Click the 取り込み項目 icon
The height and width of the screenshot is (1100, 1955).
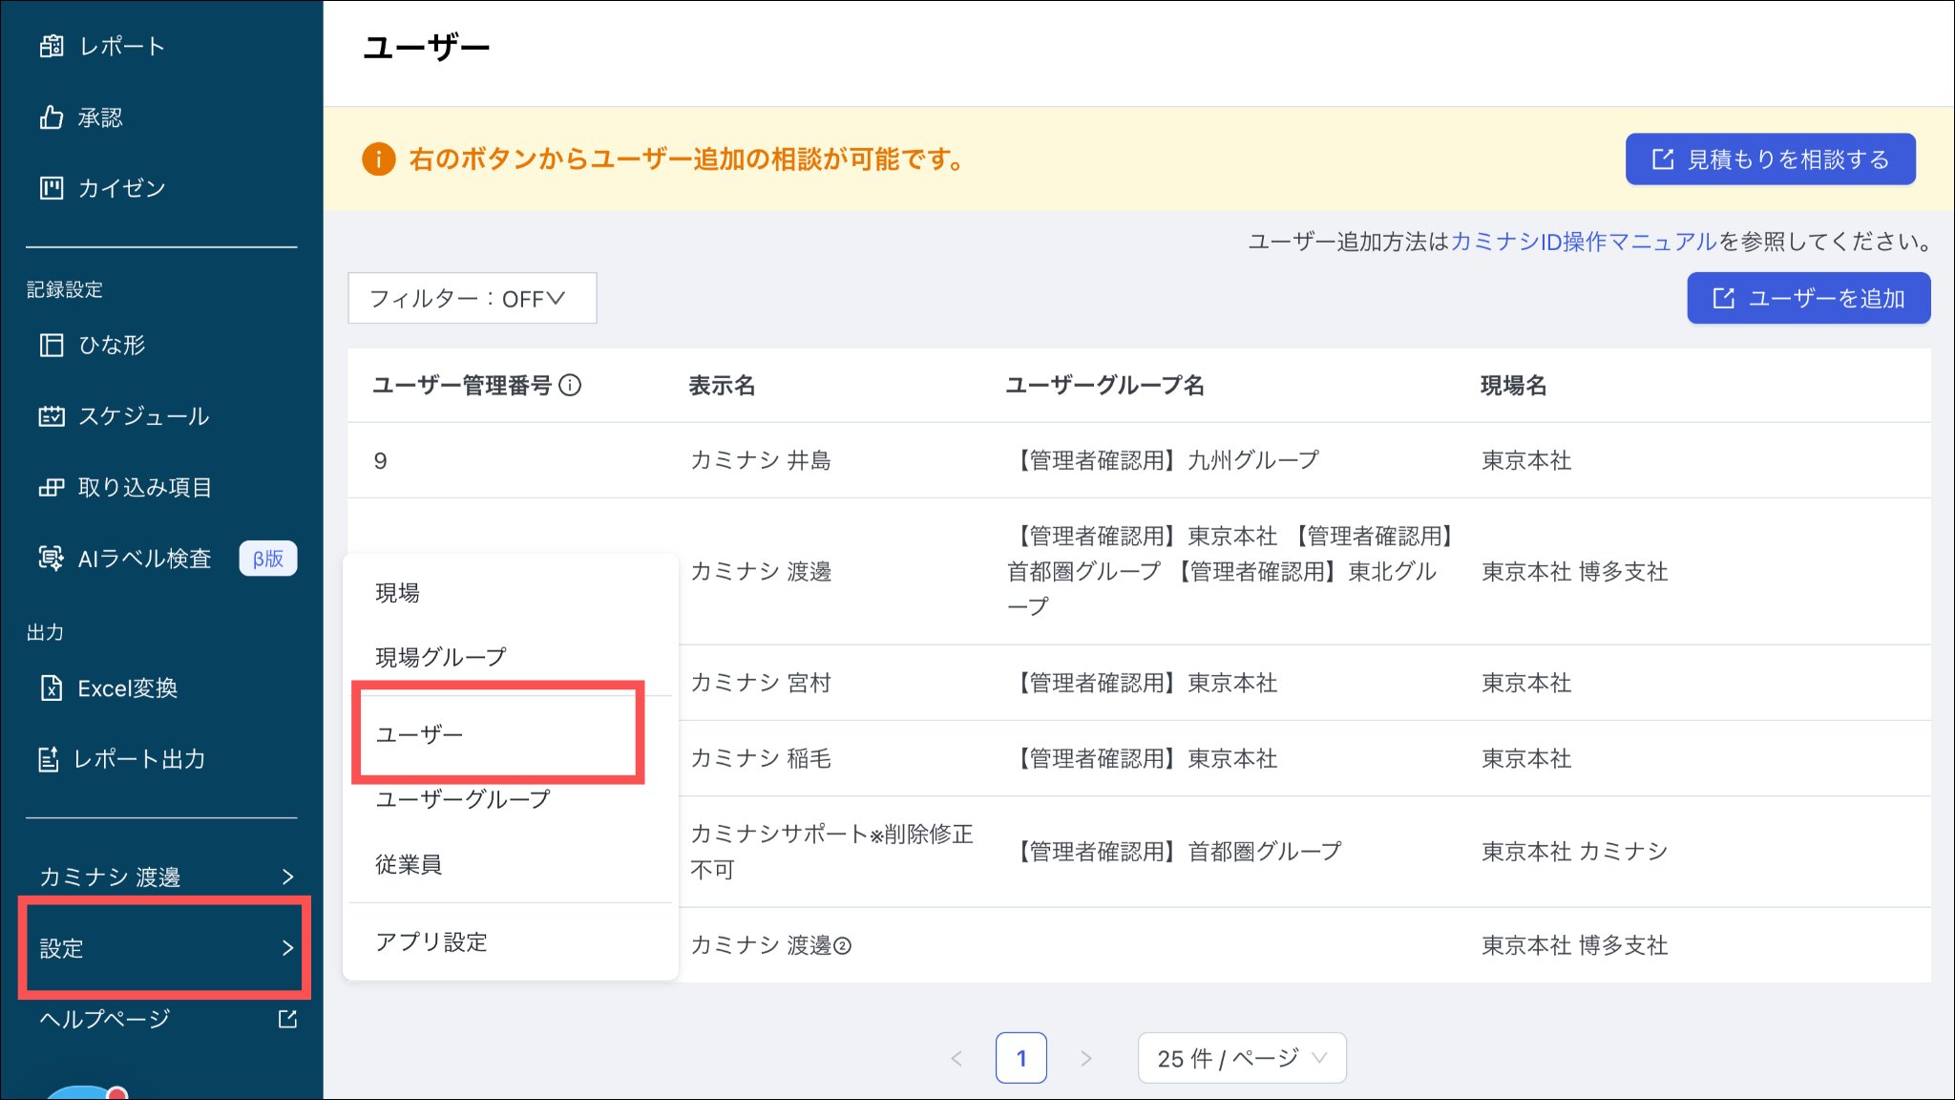pos(52,488)
